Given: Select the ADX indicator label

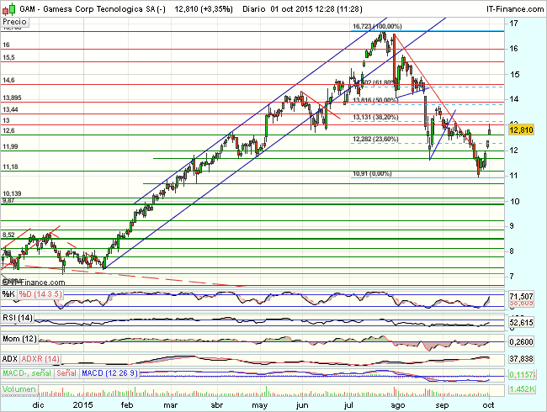Looking at the screenshot, I should [10, 359].
